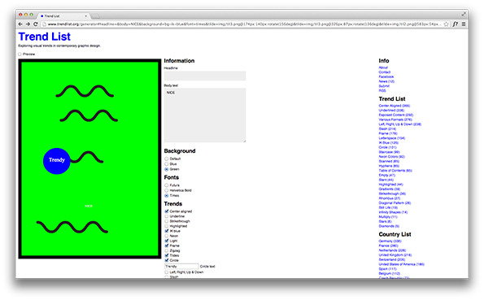Open the Underlined trend link
Viewport: 484px width, 300px height.
click(391, 111)
